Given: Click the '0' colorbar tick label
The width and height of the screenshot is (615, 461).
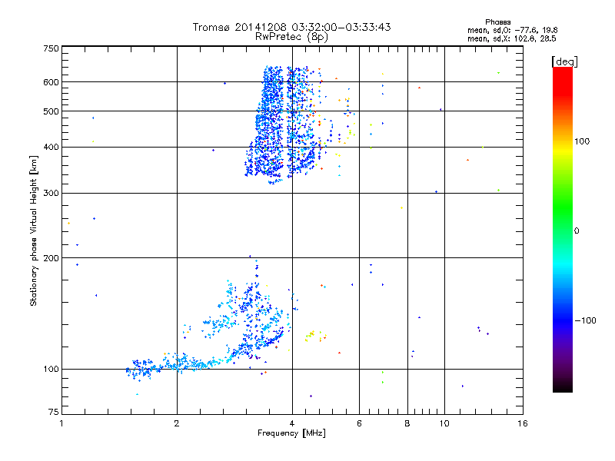Looking at the screenshot, I should [x=576, y=231].
